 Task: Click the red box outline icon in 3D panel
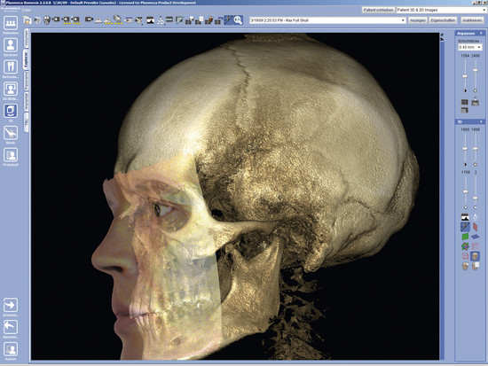(465, 256)
